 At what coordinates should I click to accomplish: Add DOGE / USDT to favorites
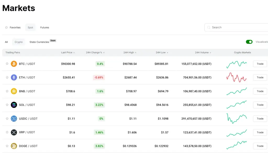point(7,146)
